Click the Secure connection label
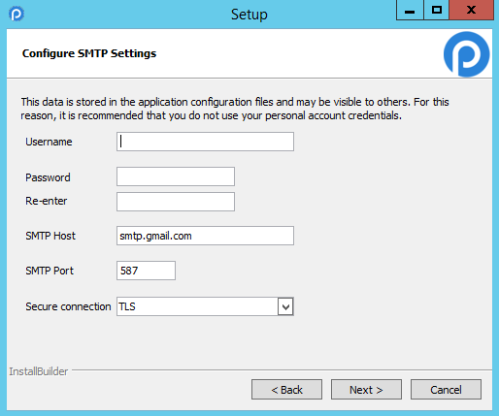The height and width of the screenshot is (416, 499). 68,306
